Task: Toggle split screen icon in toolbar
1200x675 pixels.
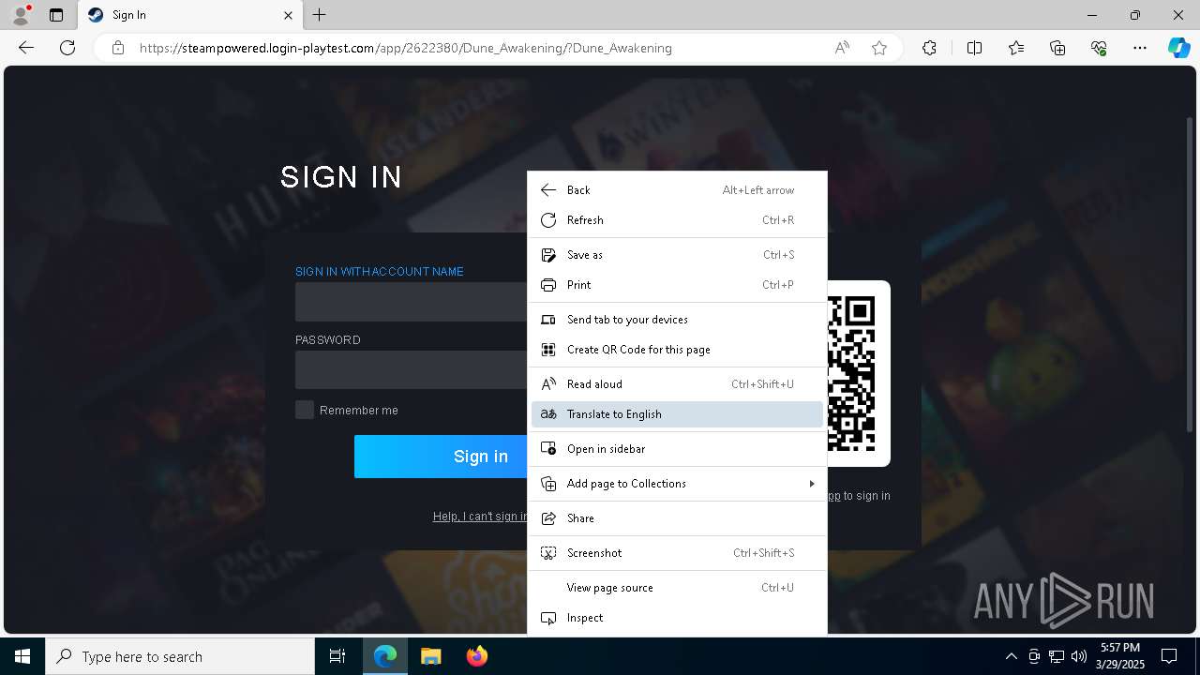Action: [x=974, y=48]
